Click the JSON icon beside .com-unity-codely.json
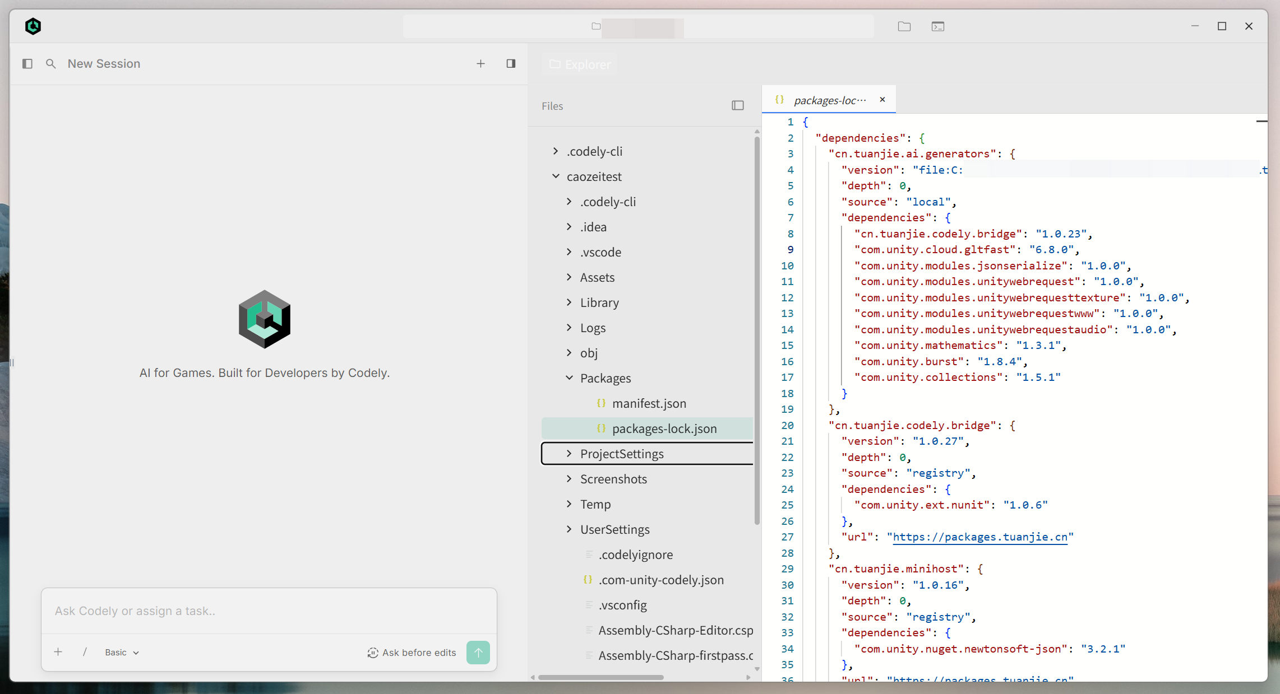The height and width of the screenshot is (694, 1280). click(588, 580)
